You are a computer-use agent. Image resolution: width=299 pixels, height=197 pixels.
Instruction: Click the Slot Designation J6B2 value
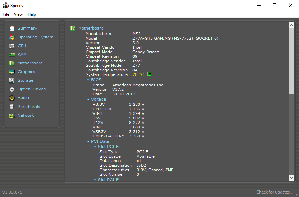pos(141,165)
